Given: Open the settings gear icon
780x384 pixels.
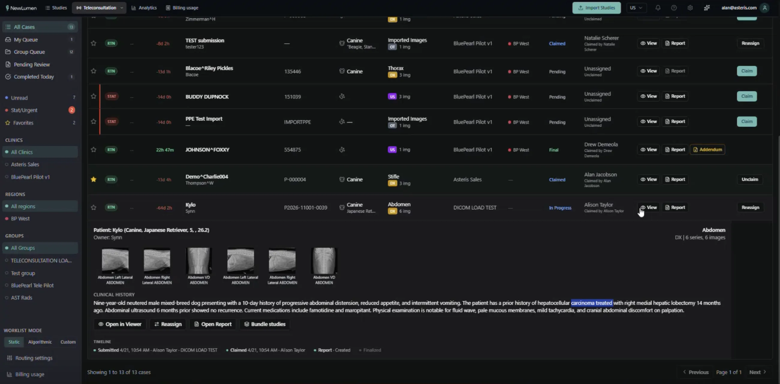Looking at the screenshot, I should 690,8.
